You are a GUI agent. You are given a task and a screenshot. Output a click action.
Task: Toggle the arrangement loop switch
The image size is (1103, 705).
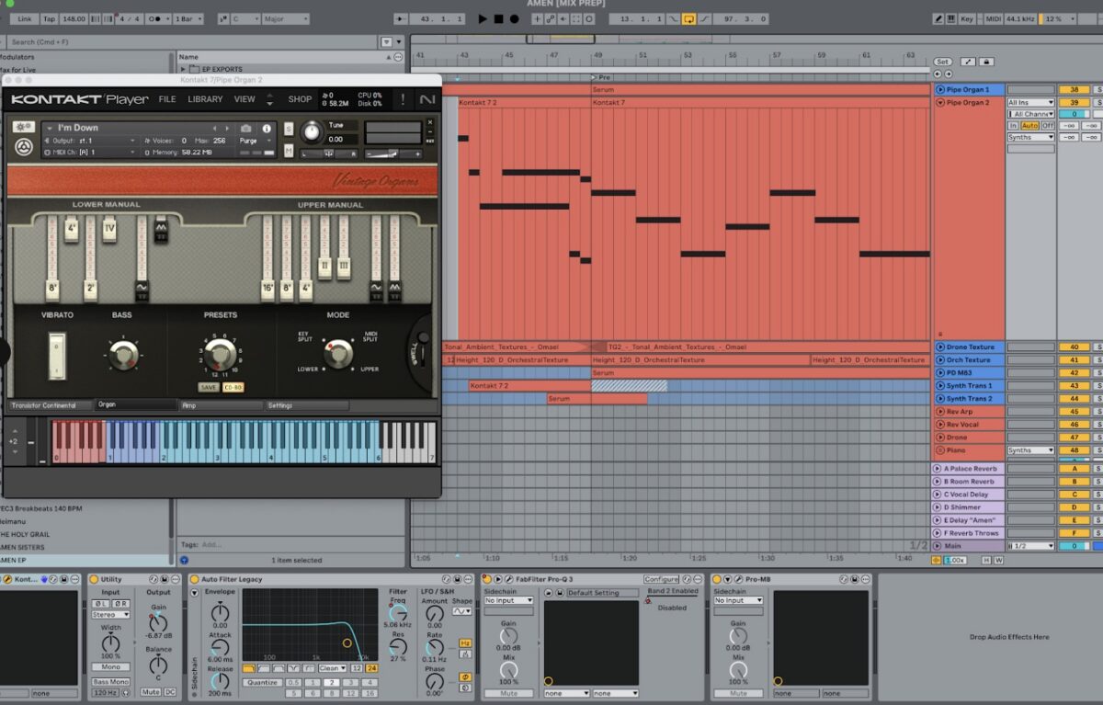click(x=688, y=18)
